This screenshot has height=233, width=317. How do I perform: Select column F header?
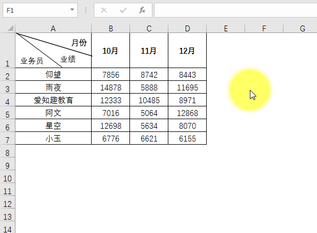(x=264, y=28)
